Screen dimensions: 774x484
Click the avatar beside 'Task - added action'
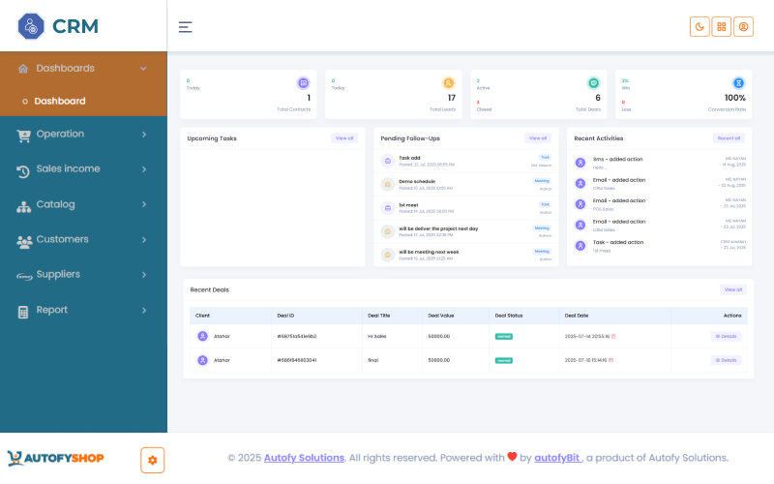pos(580,246)
